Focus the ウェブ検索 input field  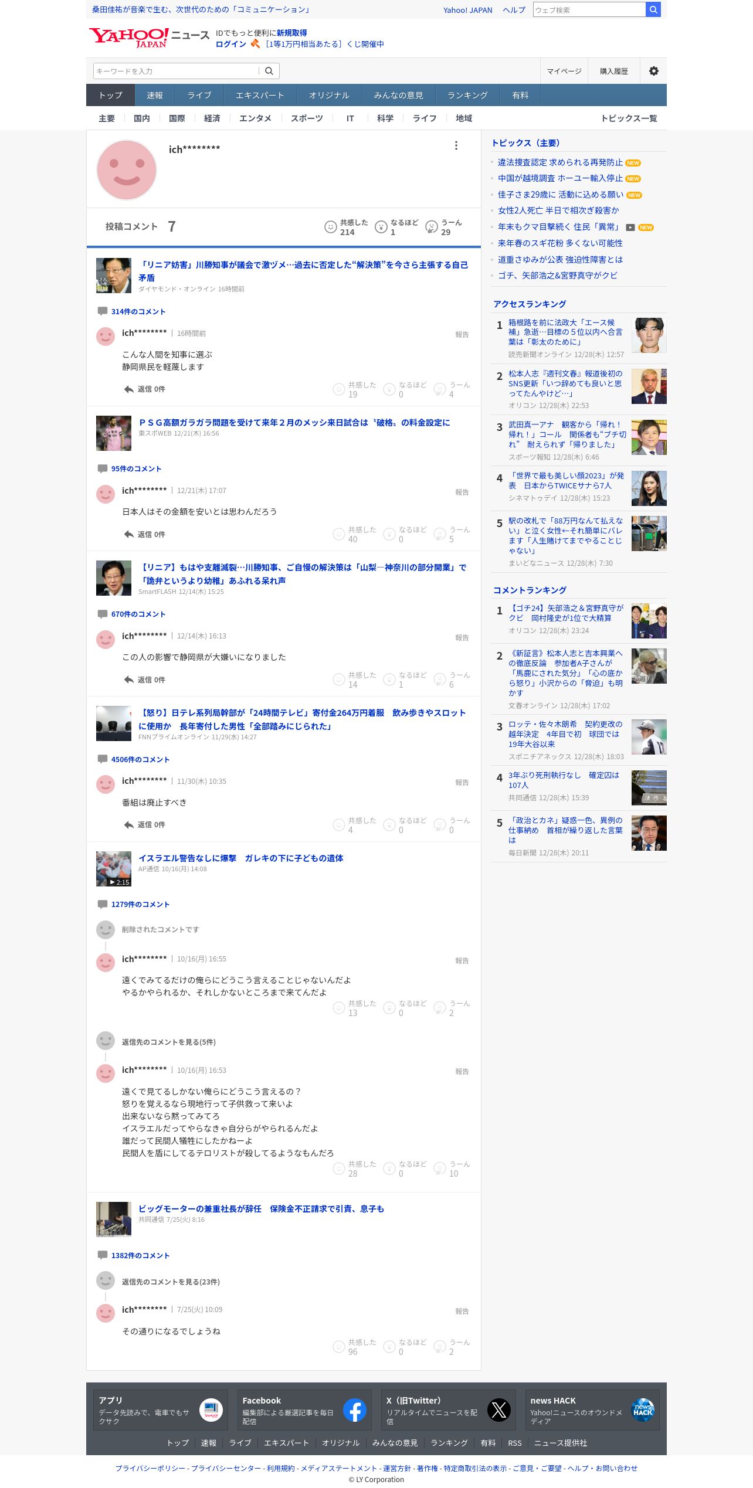point(589,9)
